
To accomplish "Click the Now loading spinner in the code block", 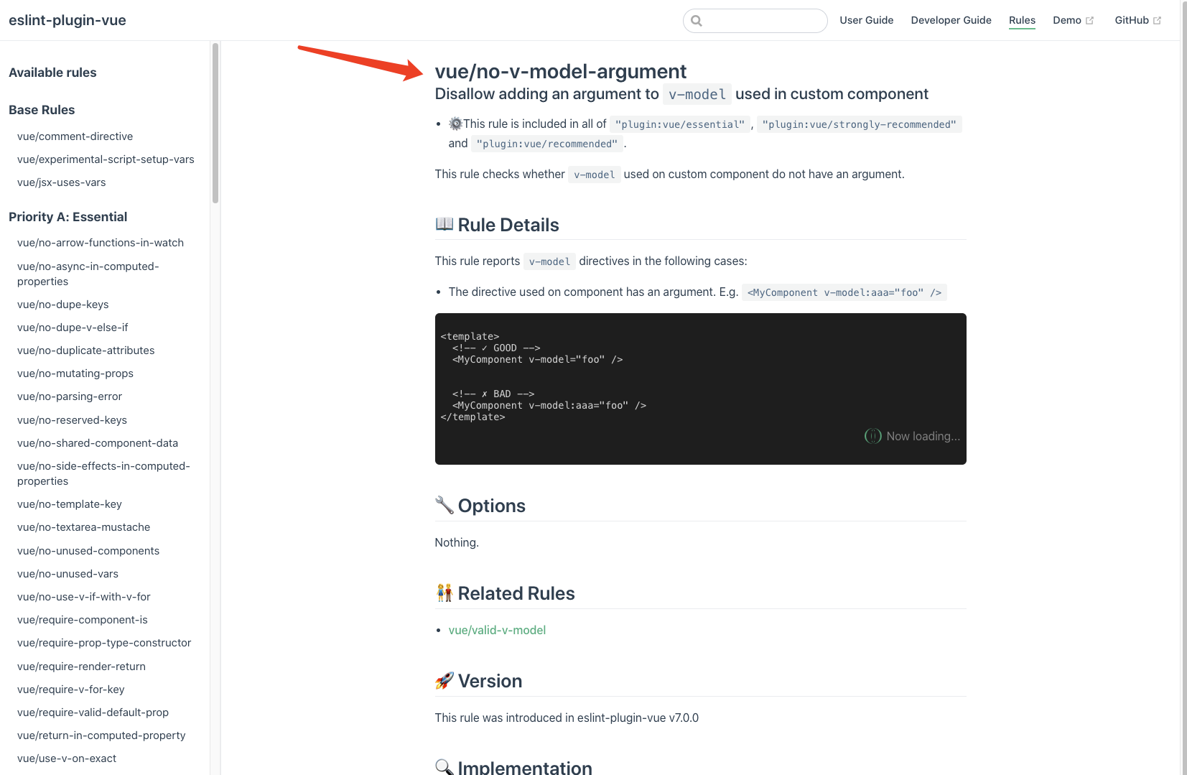I will click(x=872, y=436).
